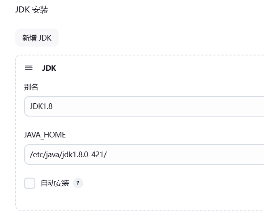Click the blank area right of the JDK title
Screen dimensions: 264x213
pyautogui.click(x=151, y=68)
